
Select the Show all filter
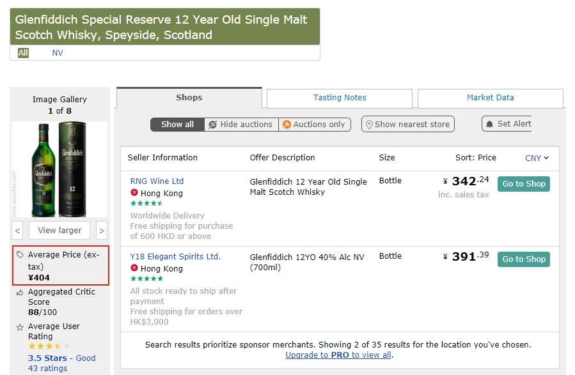177,125
